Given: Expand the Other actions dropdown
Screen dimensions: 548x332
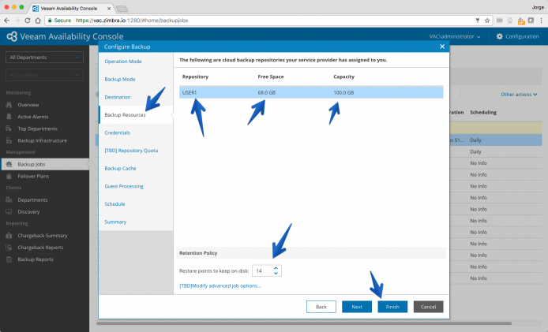Looking at the screenshot, I should click(519, 95).
